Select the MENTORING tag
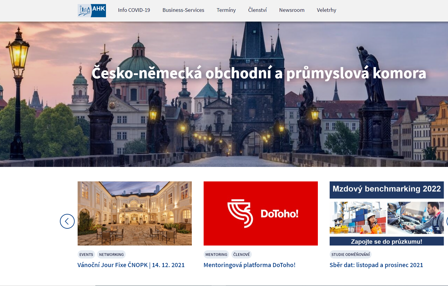 pyautogui.click(x=216, y=254)
